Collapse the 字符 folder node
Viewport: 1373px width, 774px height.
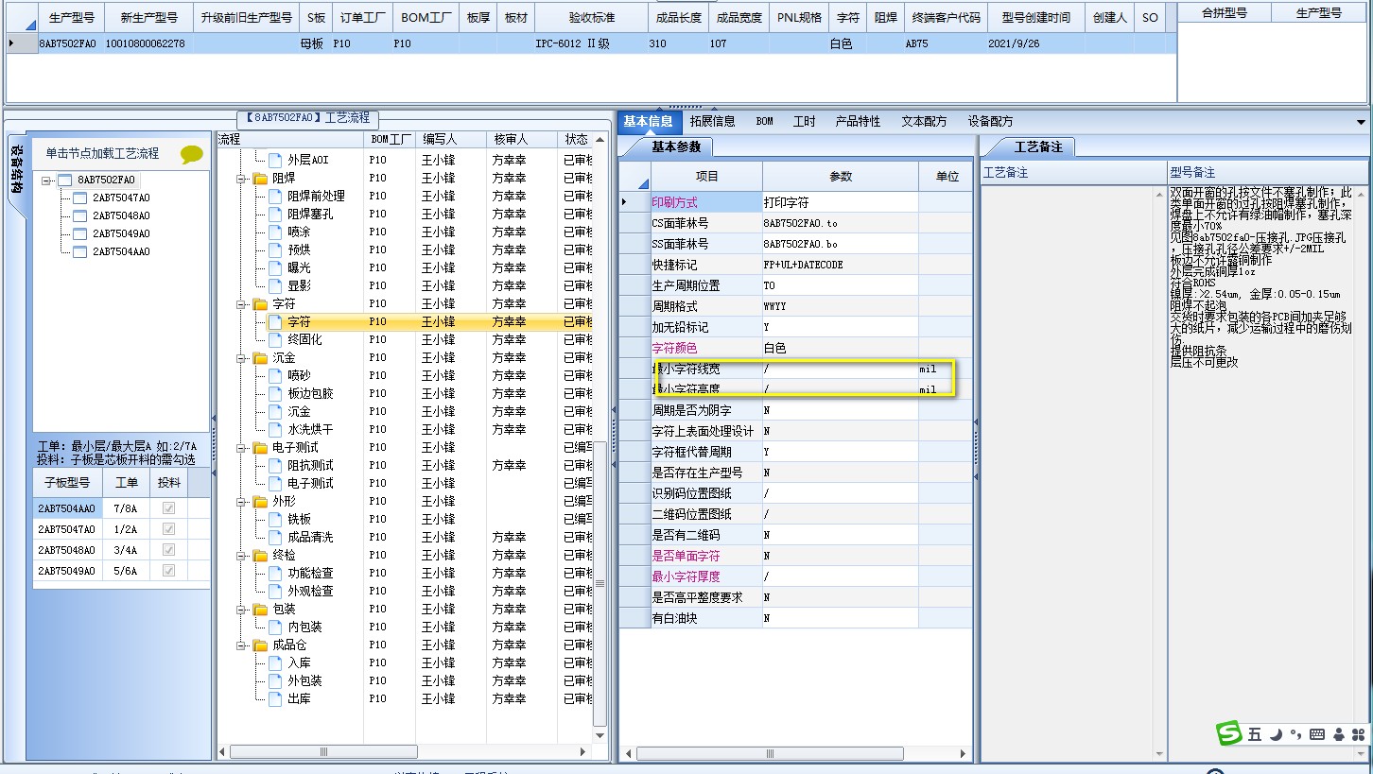pyautogui.click(x=241, y=304)
